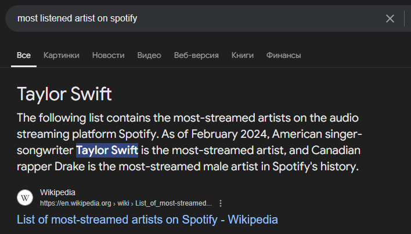This screenshot has height=234, width=411.
Task: Click the Wikipedia source name above the URL
Action: pos(57,192)
